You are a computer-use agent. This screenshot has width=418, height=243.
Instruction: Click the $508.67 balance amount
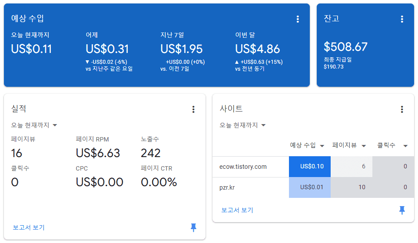click(345, 47)
